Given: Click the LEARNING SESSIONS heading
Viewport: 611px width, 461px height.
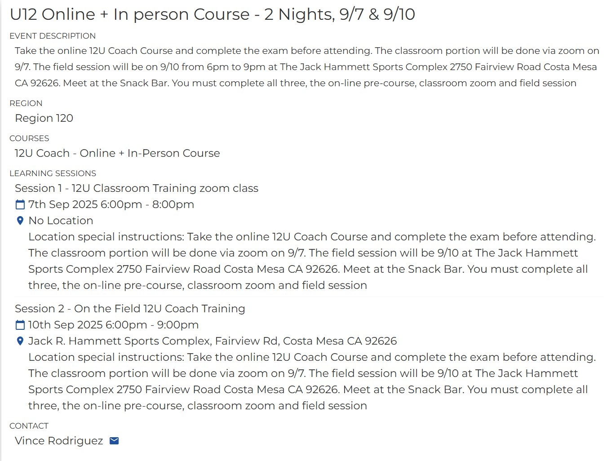Looking at the screenshot, I should tap(53, 173).
